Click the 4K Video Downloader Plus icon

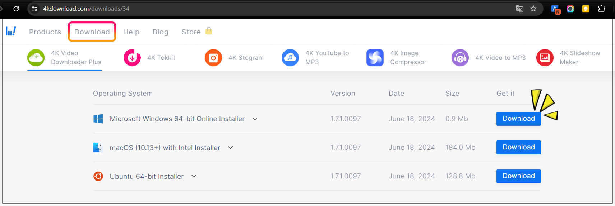click(x=36, y=58)
